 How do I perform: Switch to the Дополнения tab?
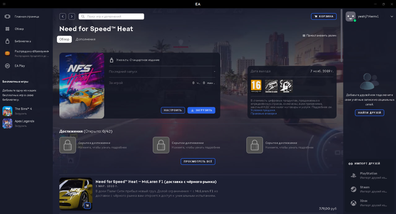pos(85,39)
